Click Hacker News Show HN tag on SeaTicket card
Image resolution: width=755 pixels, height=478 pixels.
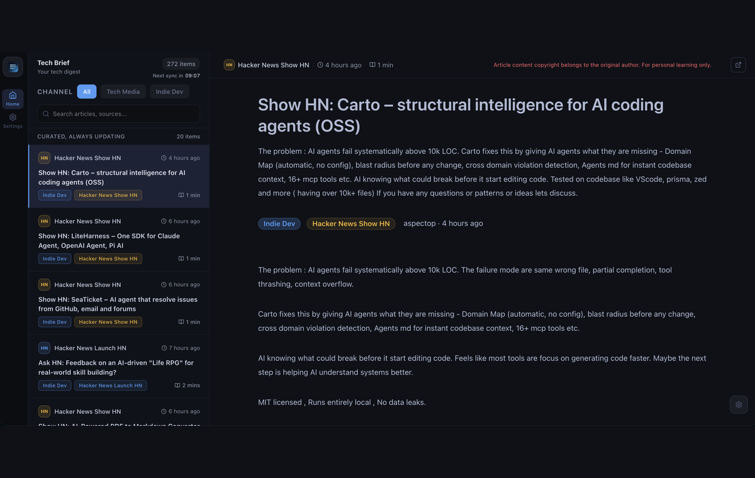click(108, 322)
